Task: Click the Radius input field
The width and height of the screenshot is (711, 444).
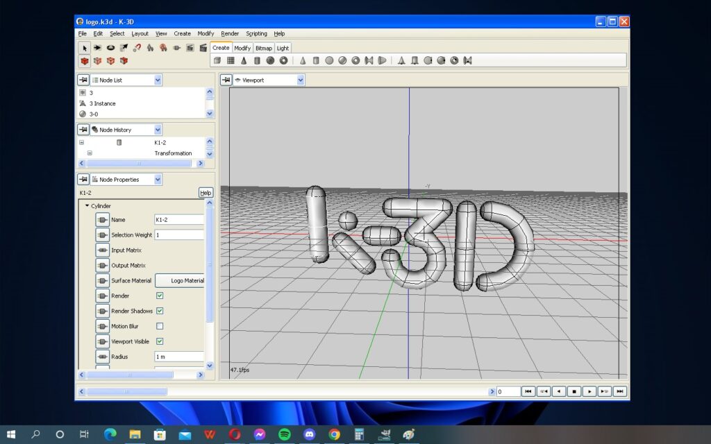Action: (180, 357)
